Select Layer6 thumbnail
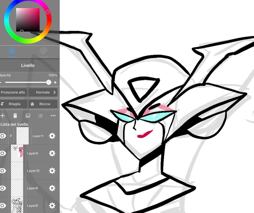The width and height of the screenshot is (254, 213). (17, 205)
